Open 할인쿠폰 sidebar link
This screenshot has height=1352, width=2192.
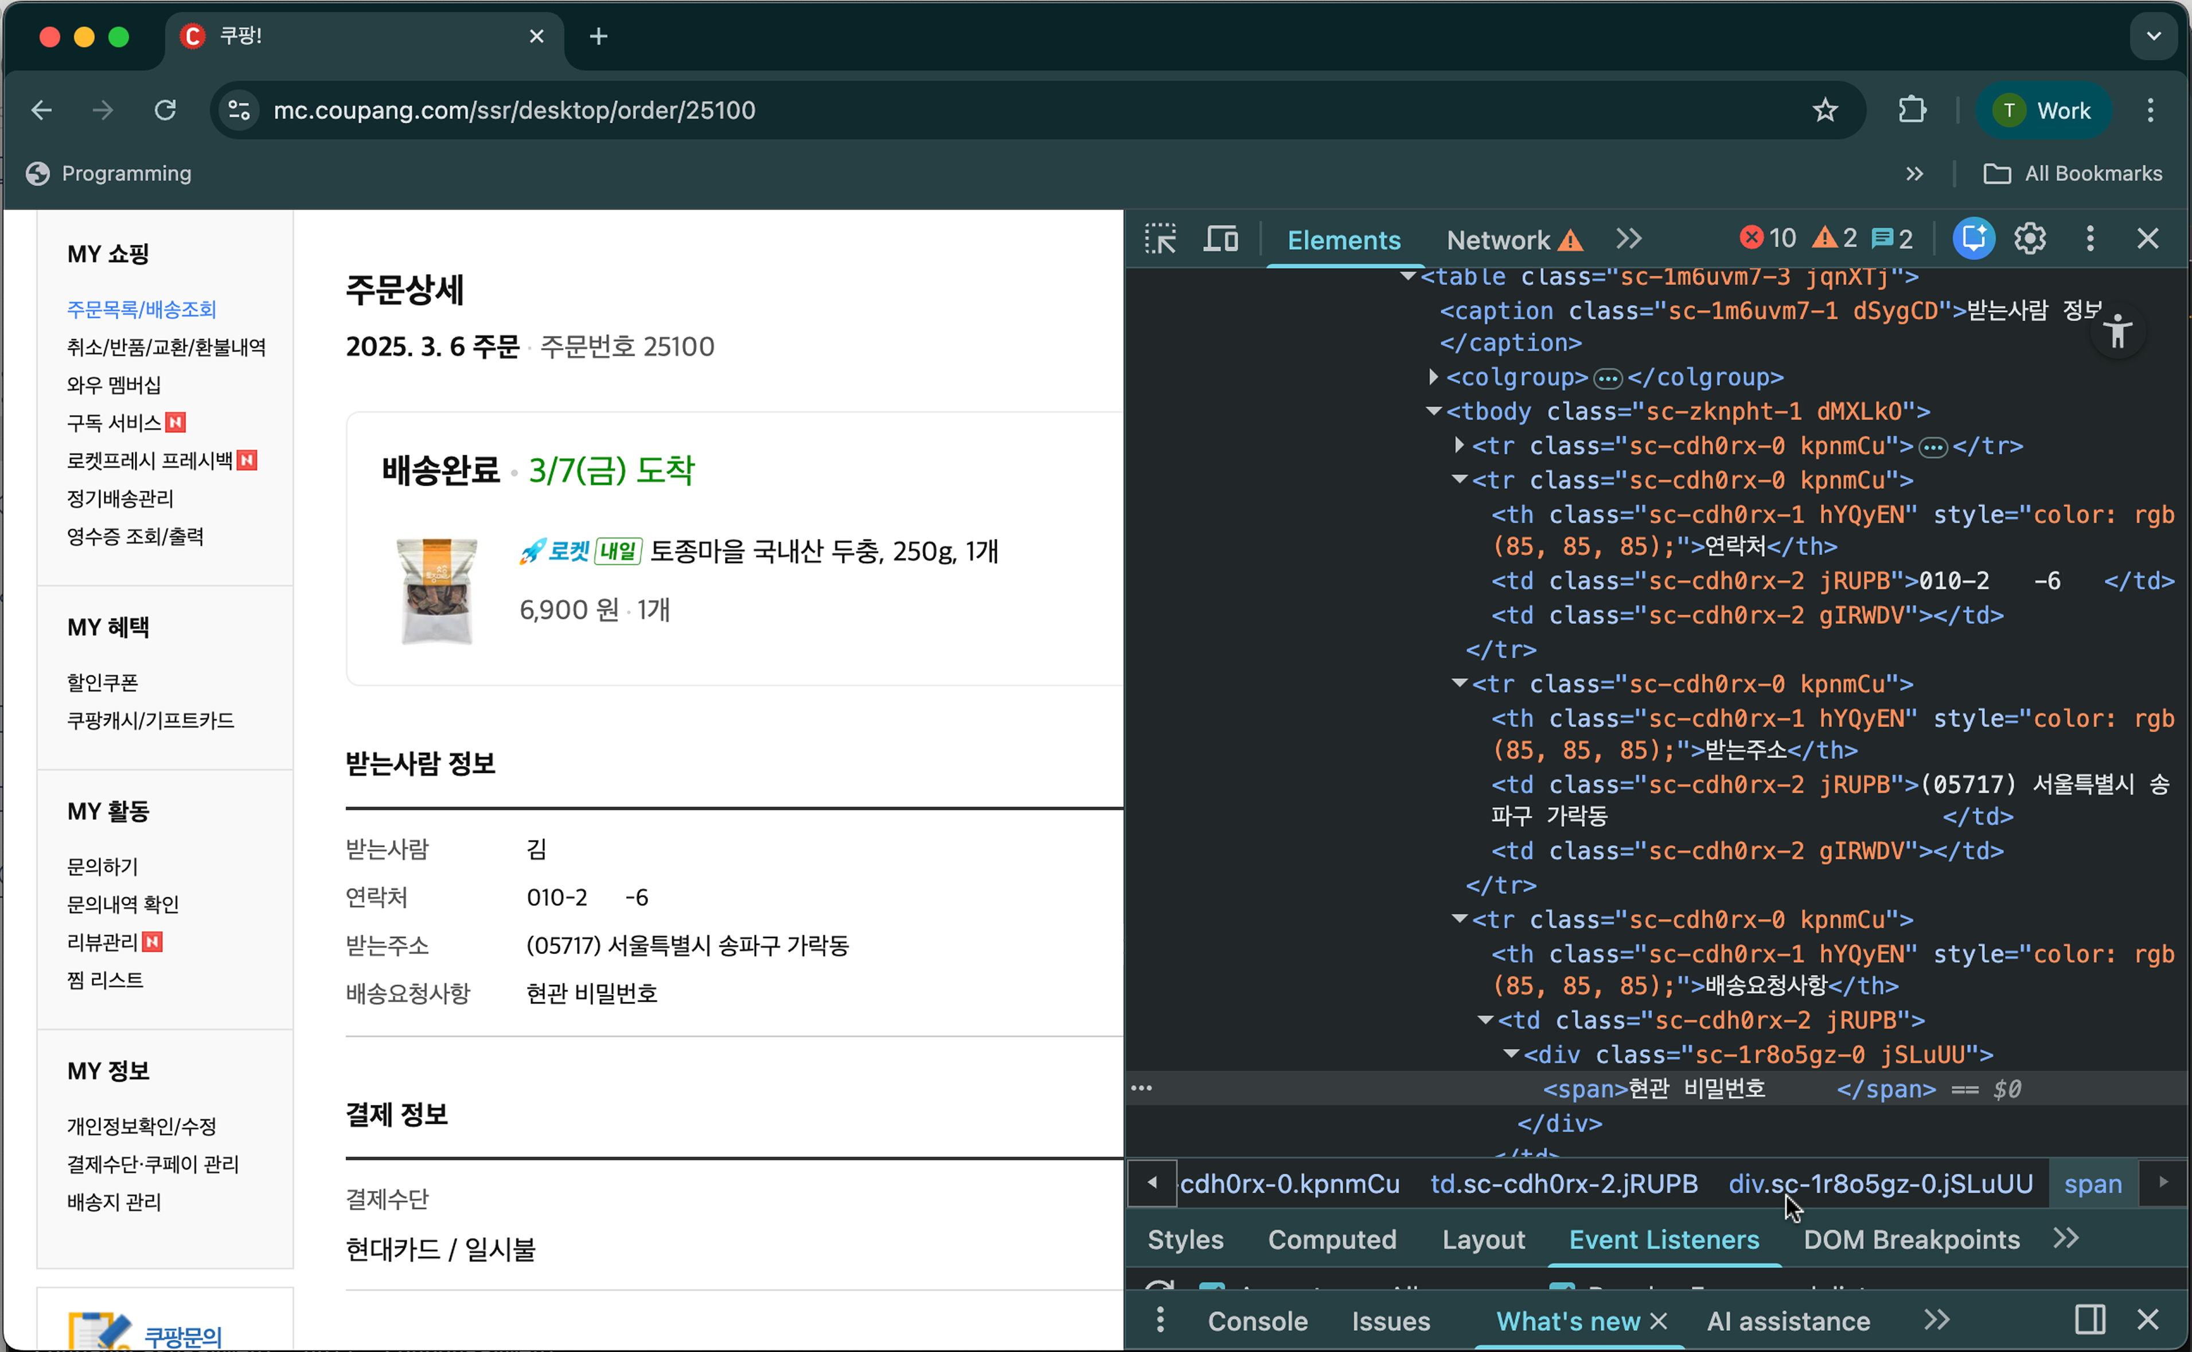102,682
